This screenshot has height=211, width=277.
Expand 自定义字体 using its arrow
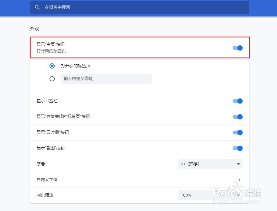click(239, 180)
